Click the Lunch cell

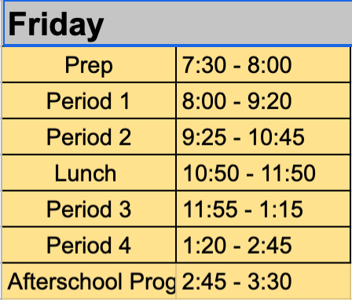coord(89,173)
